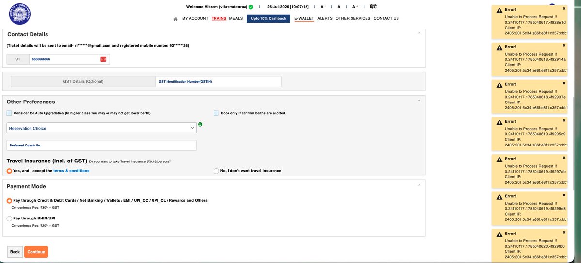581x263 pixels.
Task: Click the Upto 10% Cashback button
Action: point(269,18)
